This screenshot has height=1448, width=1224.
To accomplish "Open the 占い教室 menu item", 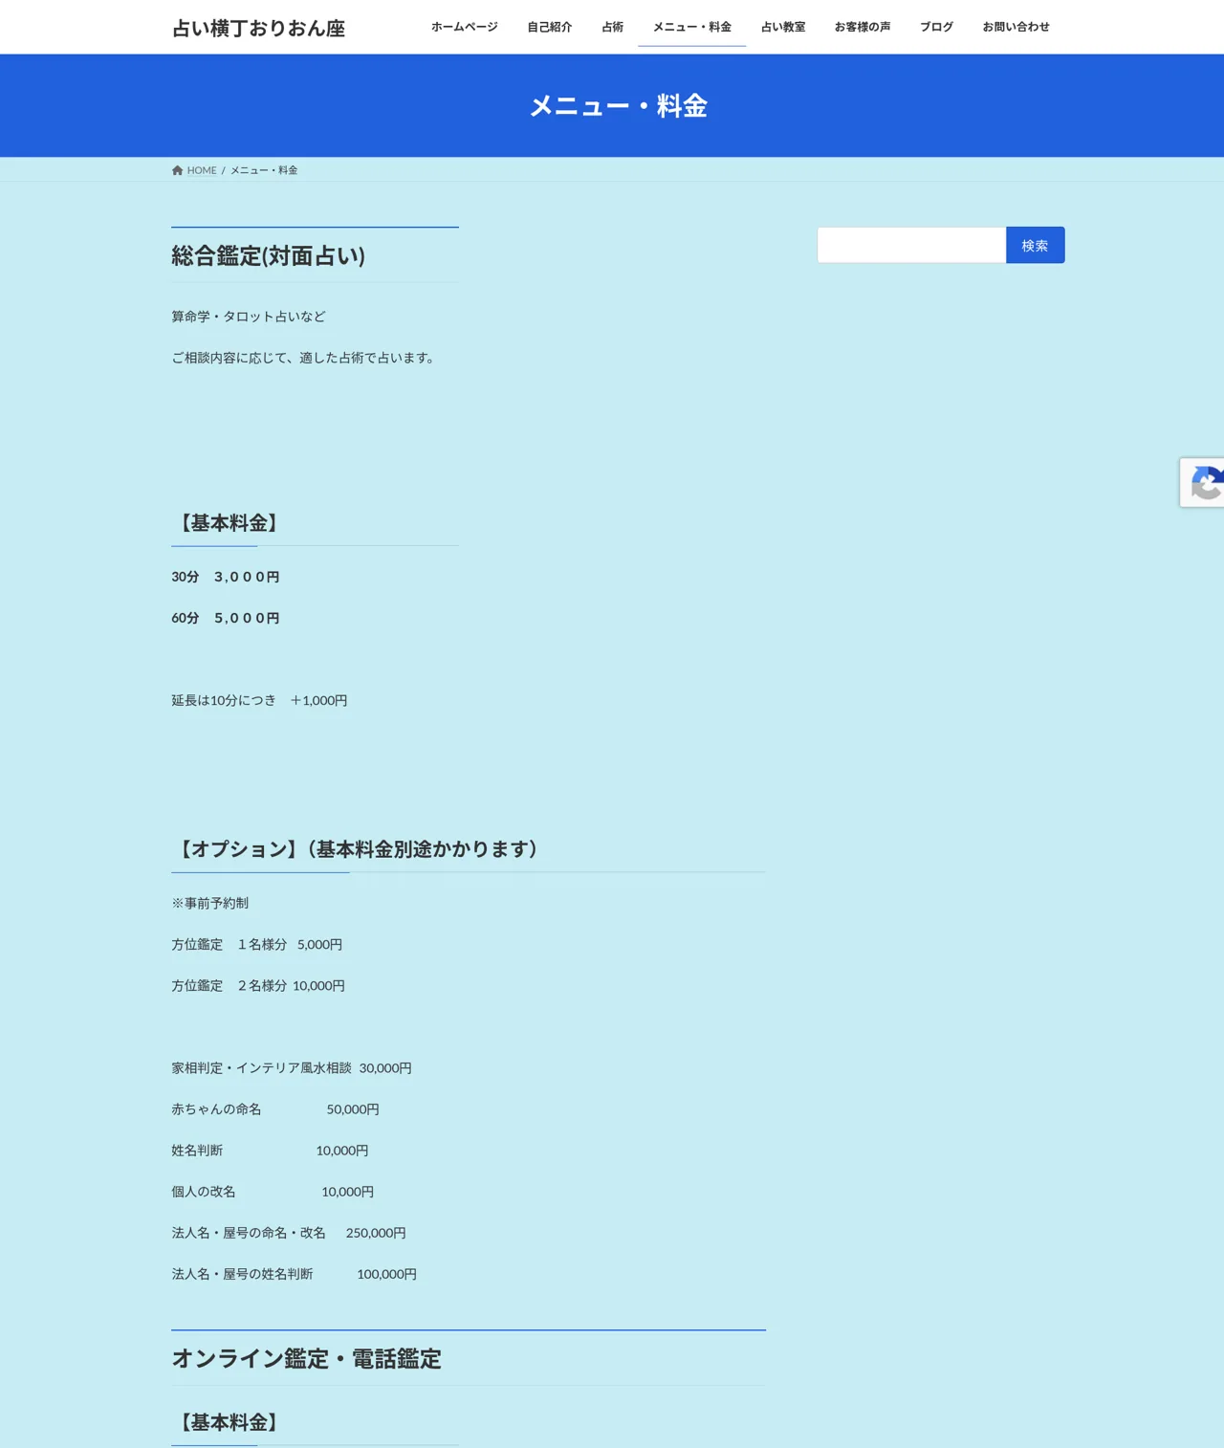I will [x=782, y=27].
